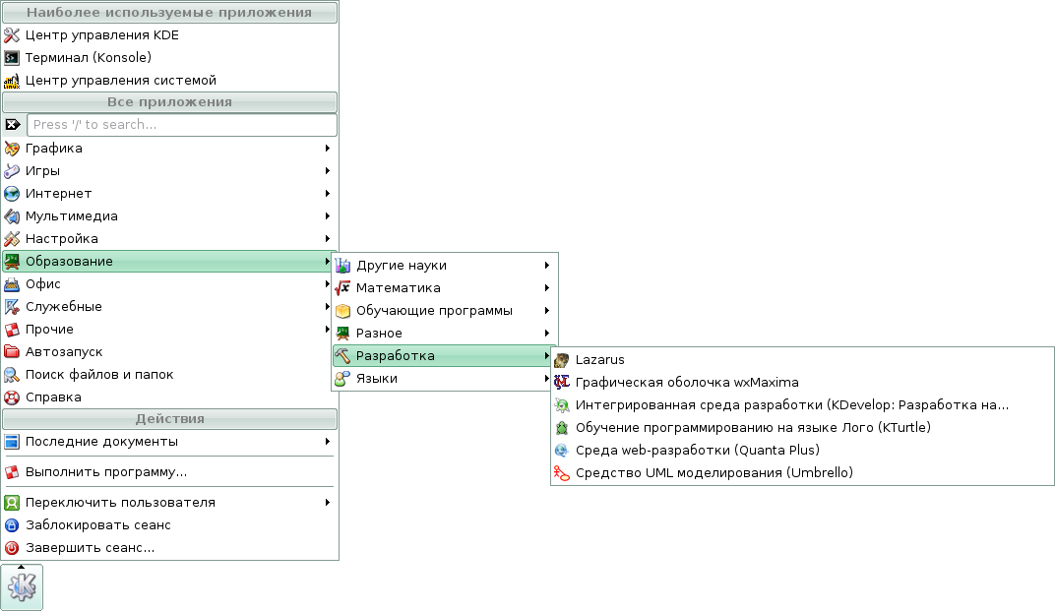Click the KTurtle turtle icon
This screenshot has width=1055, height=611.
click(562, 428)
